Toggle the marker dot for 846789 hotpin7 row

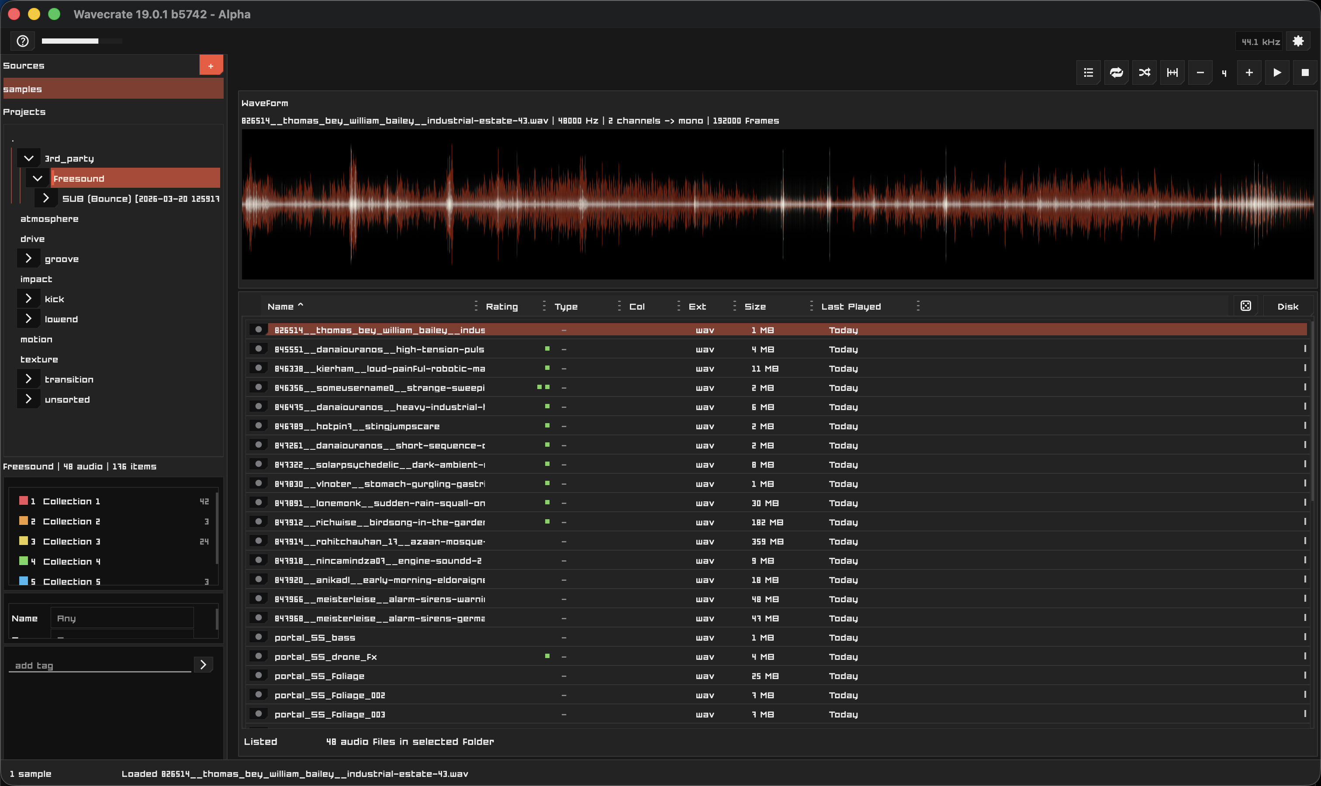click(x=259, y=425)
